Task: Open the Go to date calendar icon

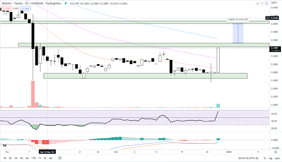Action: [60, 158]
